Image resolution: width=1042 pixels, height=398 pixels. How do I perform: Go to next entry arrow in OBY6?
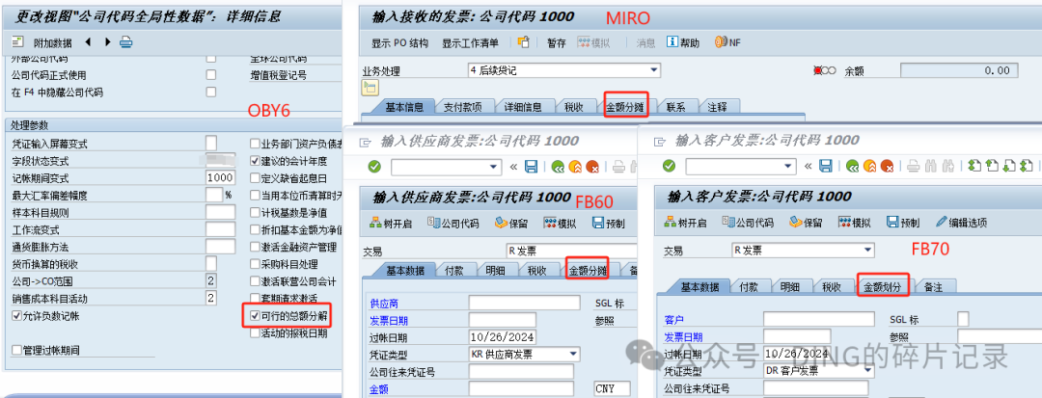point(107,42)
